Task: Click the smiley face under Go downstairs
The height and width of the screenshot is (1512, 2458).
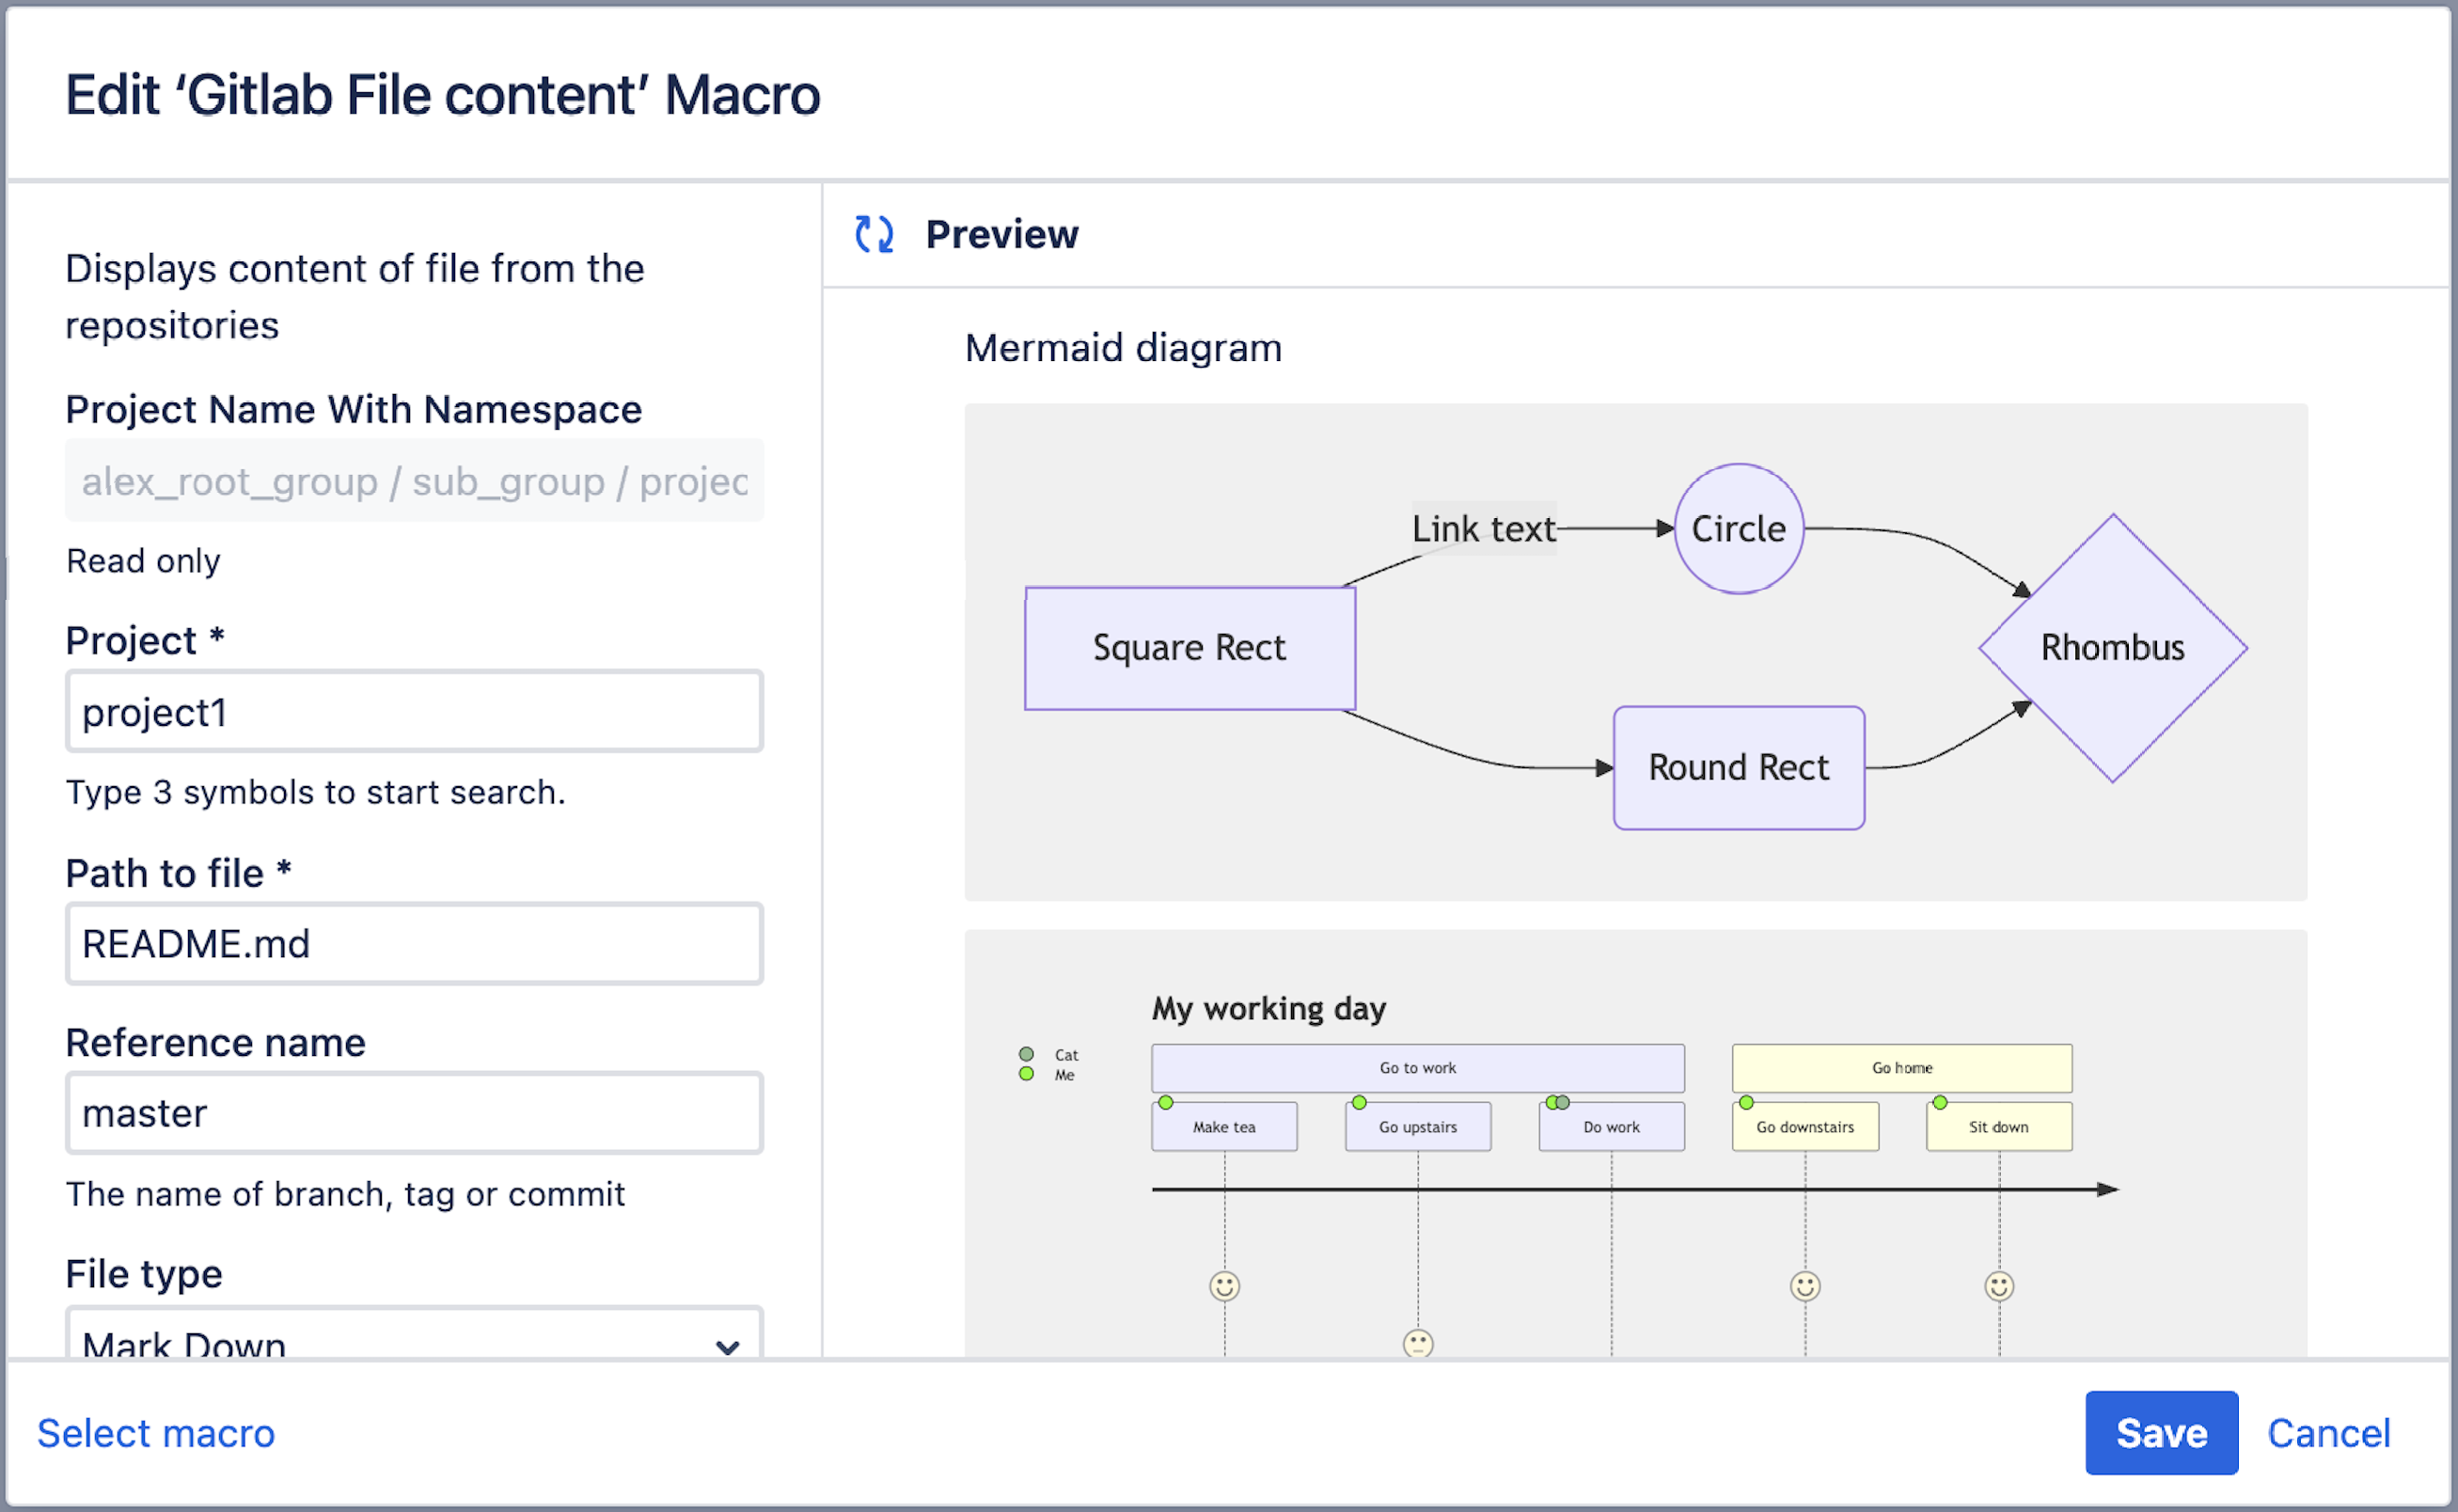Action: coord(1804,1285)
